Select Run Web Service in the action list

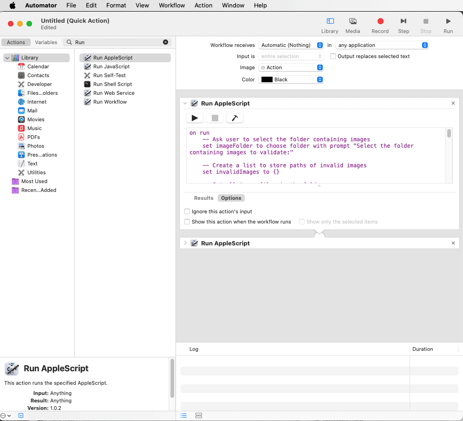pyautogui.click(x=125, y=93)
